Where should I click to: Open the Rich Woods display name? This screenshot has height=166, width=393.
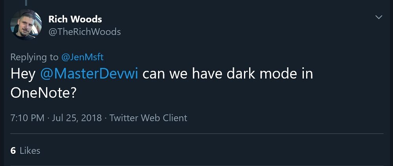coord(75,19)
